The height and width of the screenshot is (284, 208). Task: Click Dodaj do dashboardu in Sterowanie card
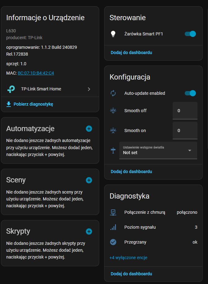point(131,53)
